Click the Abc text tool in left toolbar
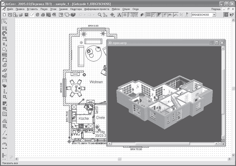Viewport: 236px width, 166px height. click(4, 138)
